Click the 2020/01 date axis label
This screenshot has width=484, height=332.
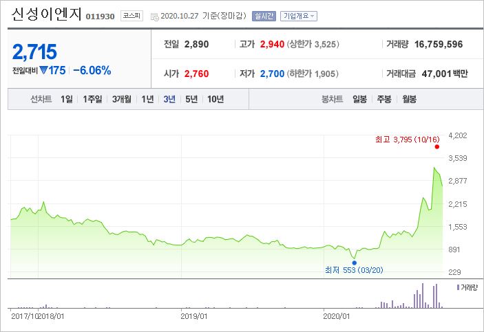pyautogui.click(x=337, y=316)
